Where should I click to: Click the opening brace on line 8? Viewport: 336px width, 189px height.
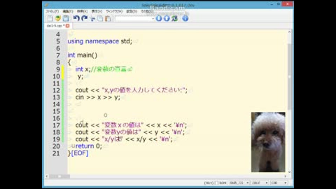(x=69, y=62)
